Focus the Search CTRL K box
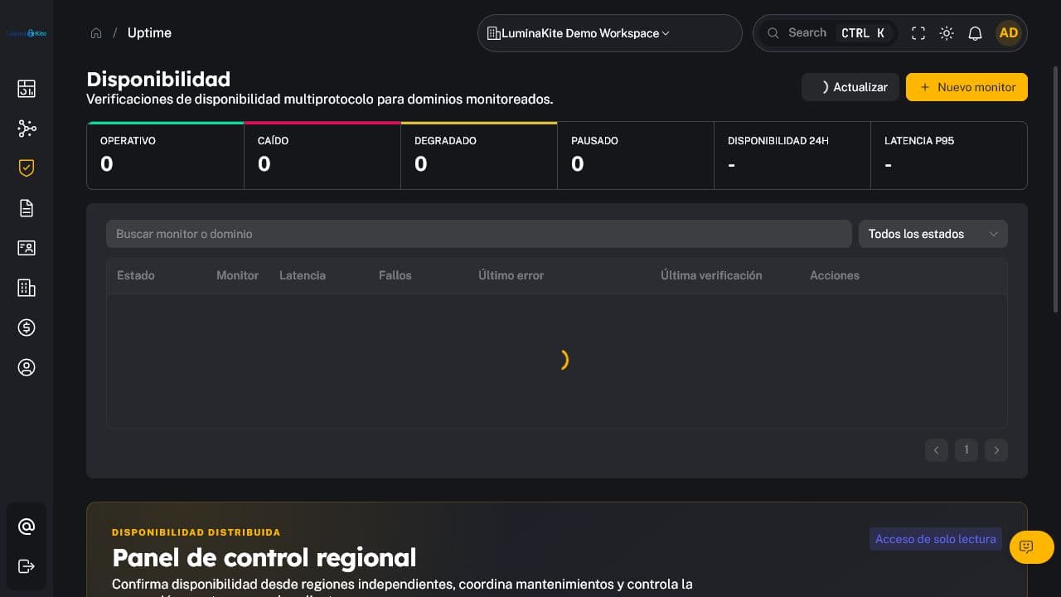The image size is (1061, 597). point(827,33)
